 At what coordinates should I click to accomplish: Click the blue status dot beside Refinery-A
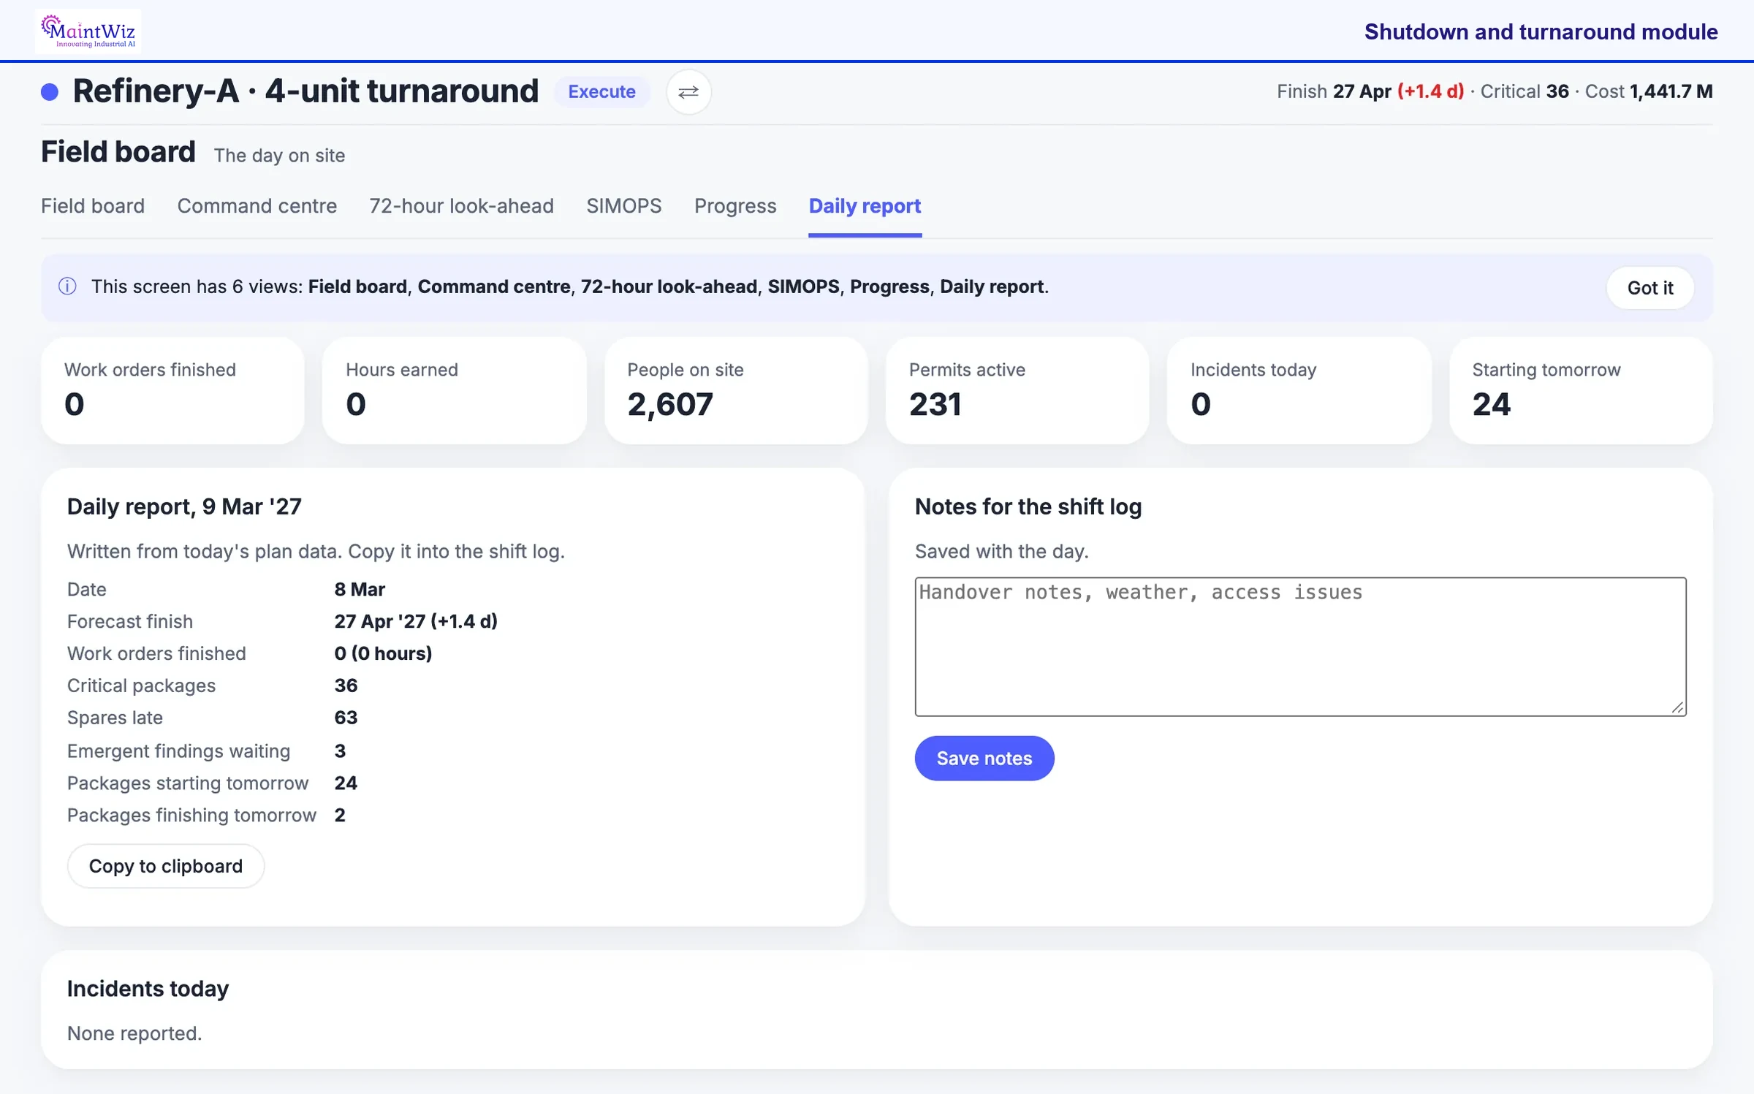point(50,92)
